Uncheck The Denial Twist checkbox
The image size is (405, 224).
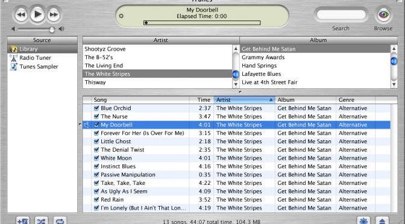(96, 149)
